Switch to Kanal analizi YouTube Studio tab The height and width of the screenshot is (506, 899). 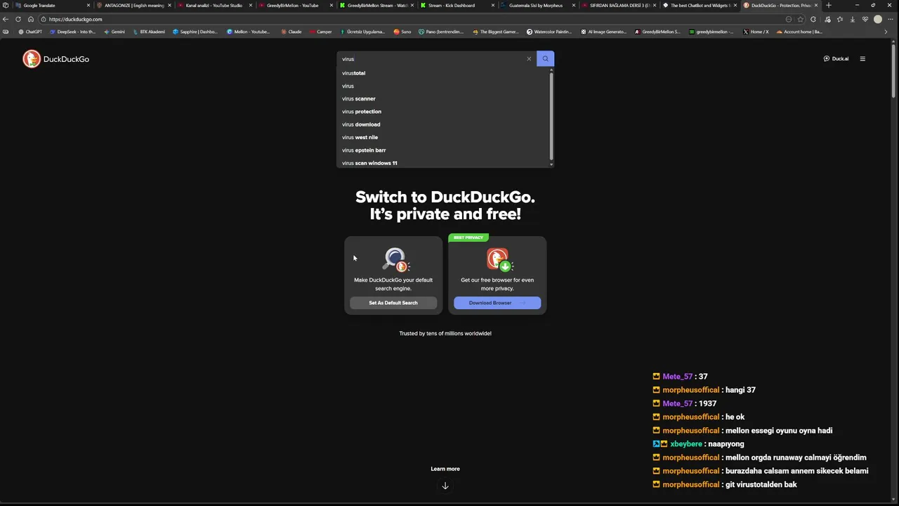214,5
